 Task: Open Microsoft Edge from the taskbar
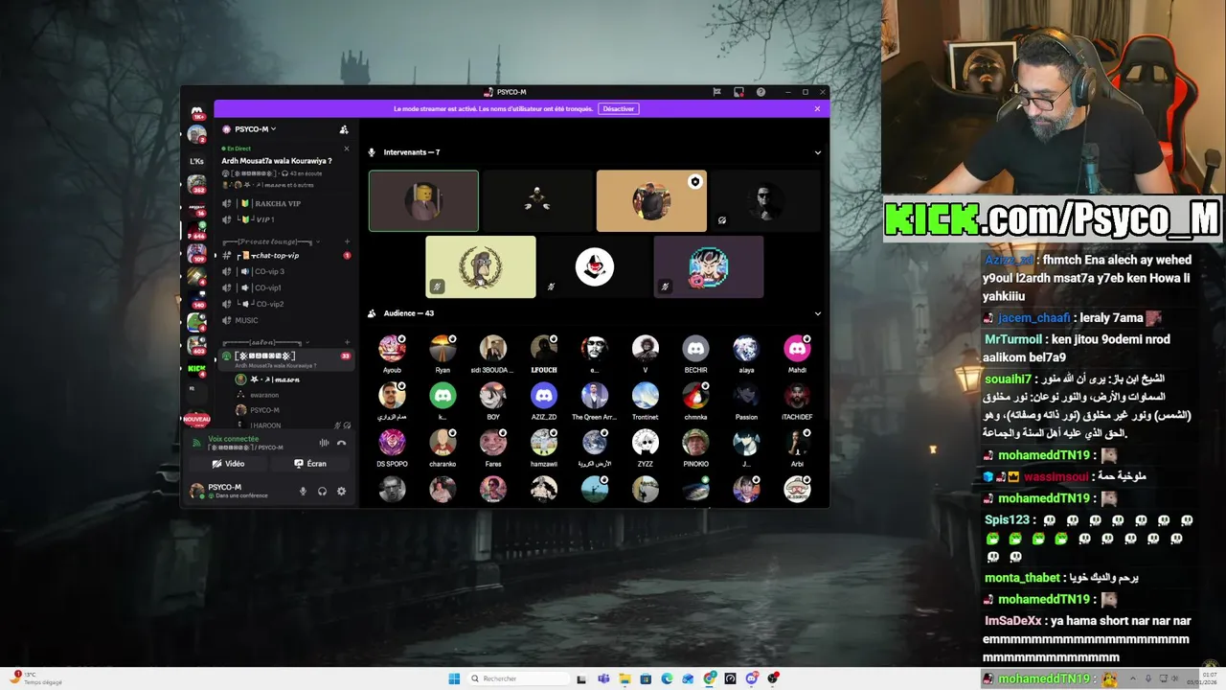pyautogui.click(x=667, y=678)
